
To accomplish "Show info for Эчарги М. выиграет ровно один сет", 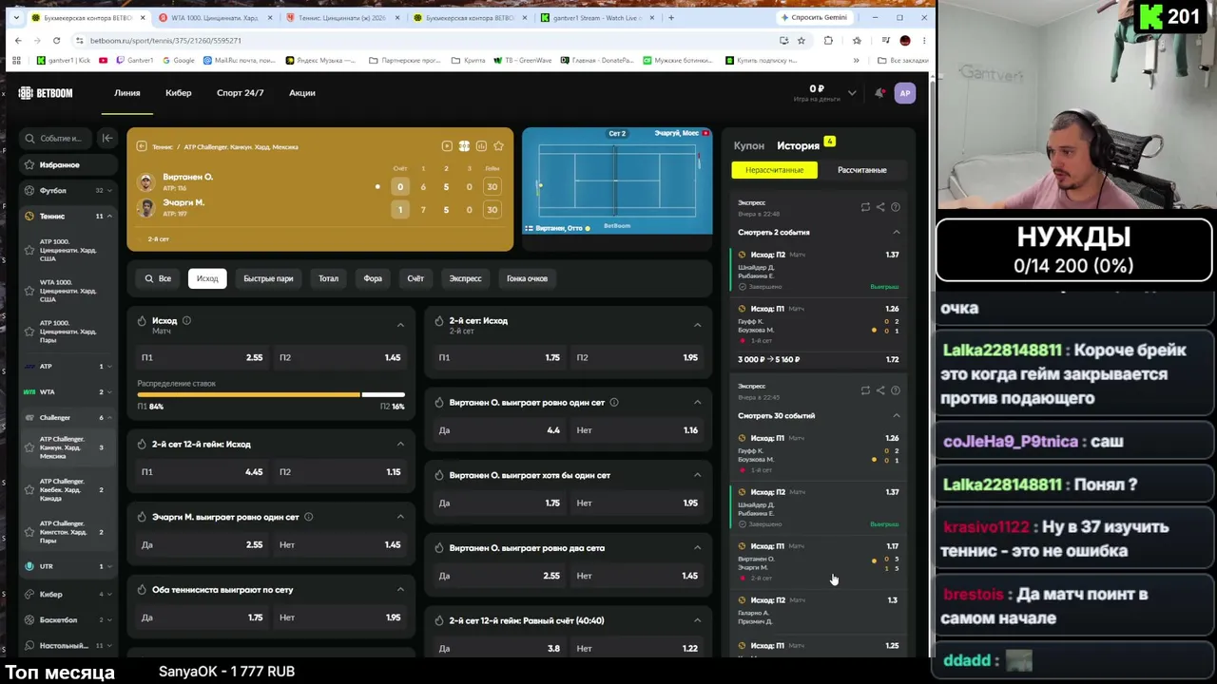I will click(x=308, y=517).
